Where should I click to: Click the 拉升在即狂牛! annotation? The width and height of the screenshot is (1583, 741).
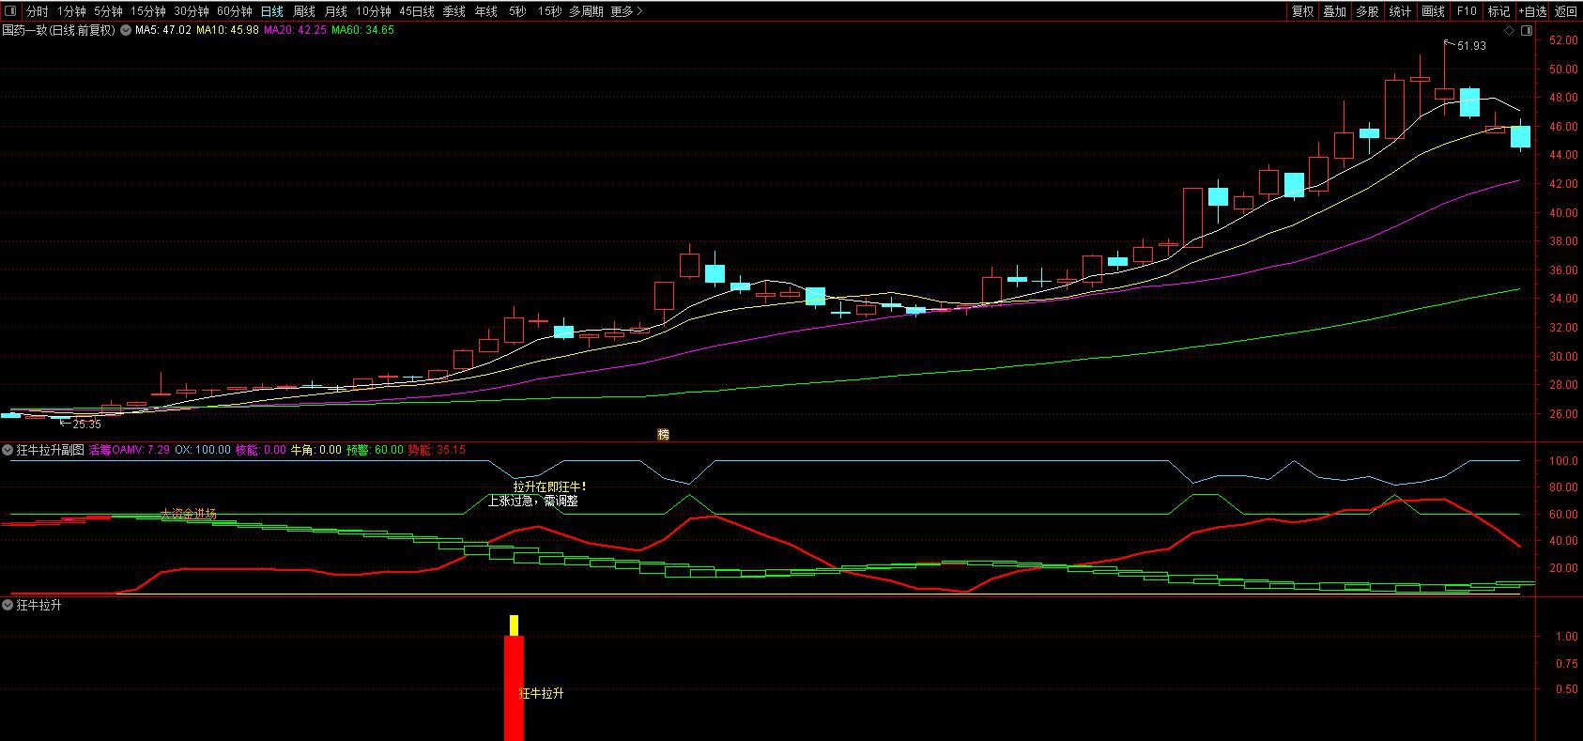pyautogui.click(x=549, y=486)
